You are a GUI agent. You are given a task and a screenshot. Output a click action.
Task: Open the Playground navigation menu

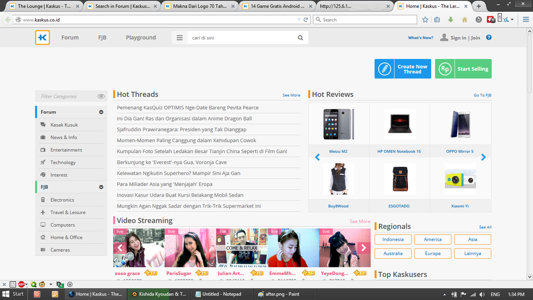(141, 37)
